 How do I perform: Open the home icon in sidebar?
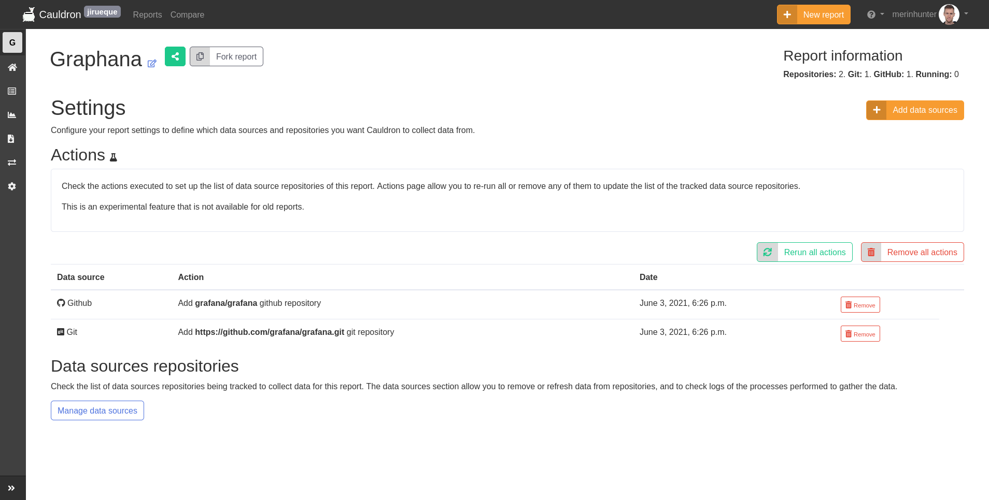tap(12, 67)
